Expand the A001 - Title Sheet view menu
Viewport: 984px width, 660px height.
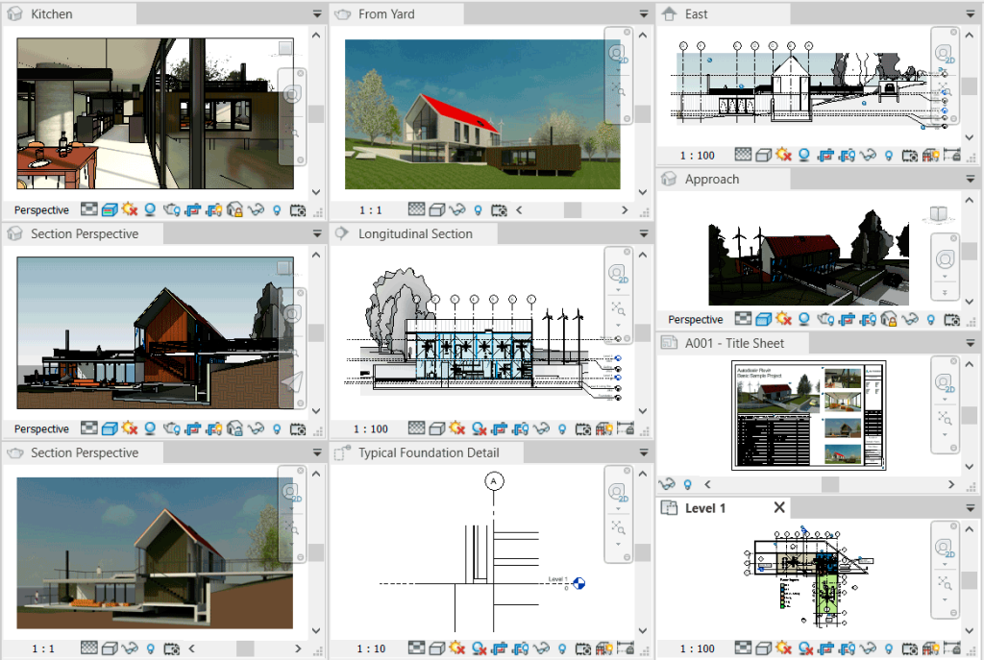pyautogui.click(x=972, y=342)
